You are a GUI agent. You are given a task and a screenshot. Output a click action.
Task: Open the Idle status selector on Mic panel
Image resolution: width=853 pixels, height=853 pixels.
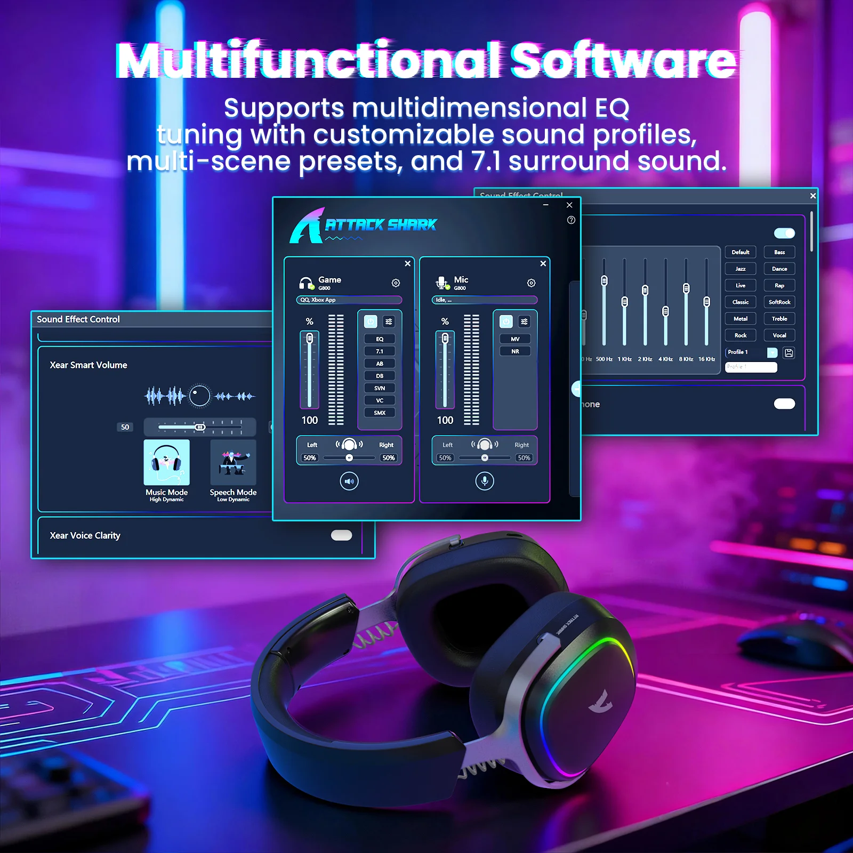(x=484, y=300)
